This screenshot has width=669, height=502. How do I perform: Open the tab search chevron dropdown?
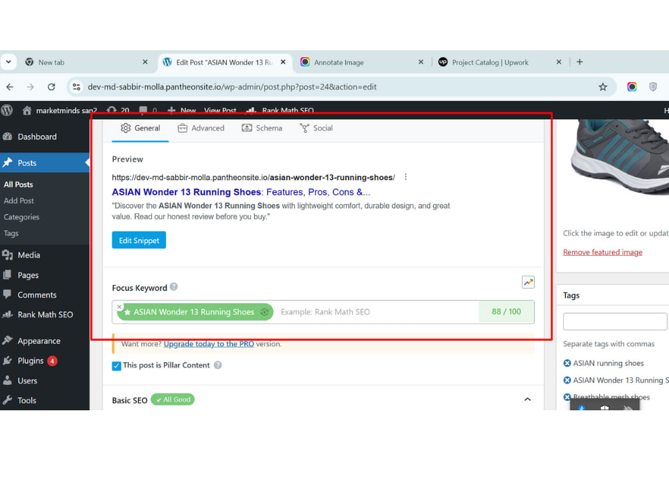pyautogui.click(x=8, y=62)
